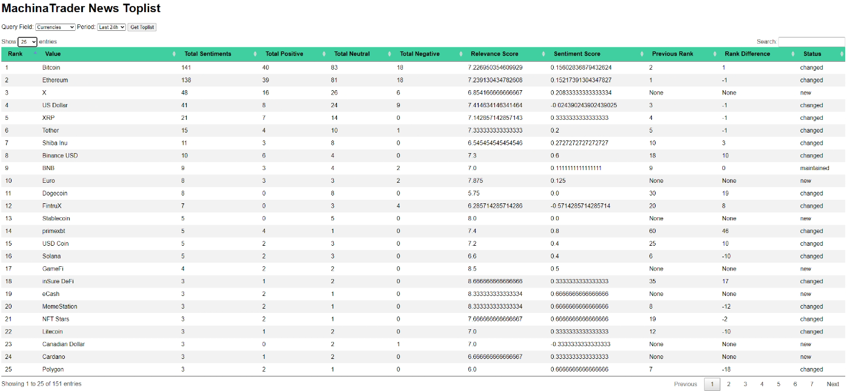The width and height of the screenshot is (847, 391).
Task: Sort the table by the Value column
Action: 107,54
